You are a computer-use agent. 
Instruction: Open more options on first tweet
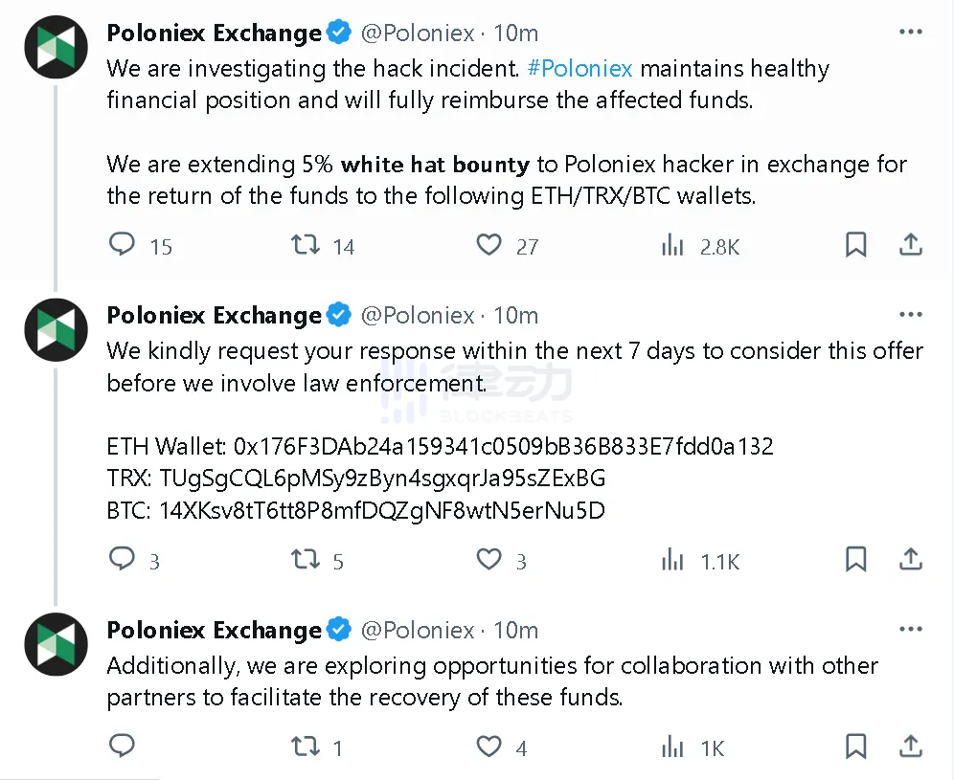pos(911,33)
